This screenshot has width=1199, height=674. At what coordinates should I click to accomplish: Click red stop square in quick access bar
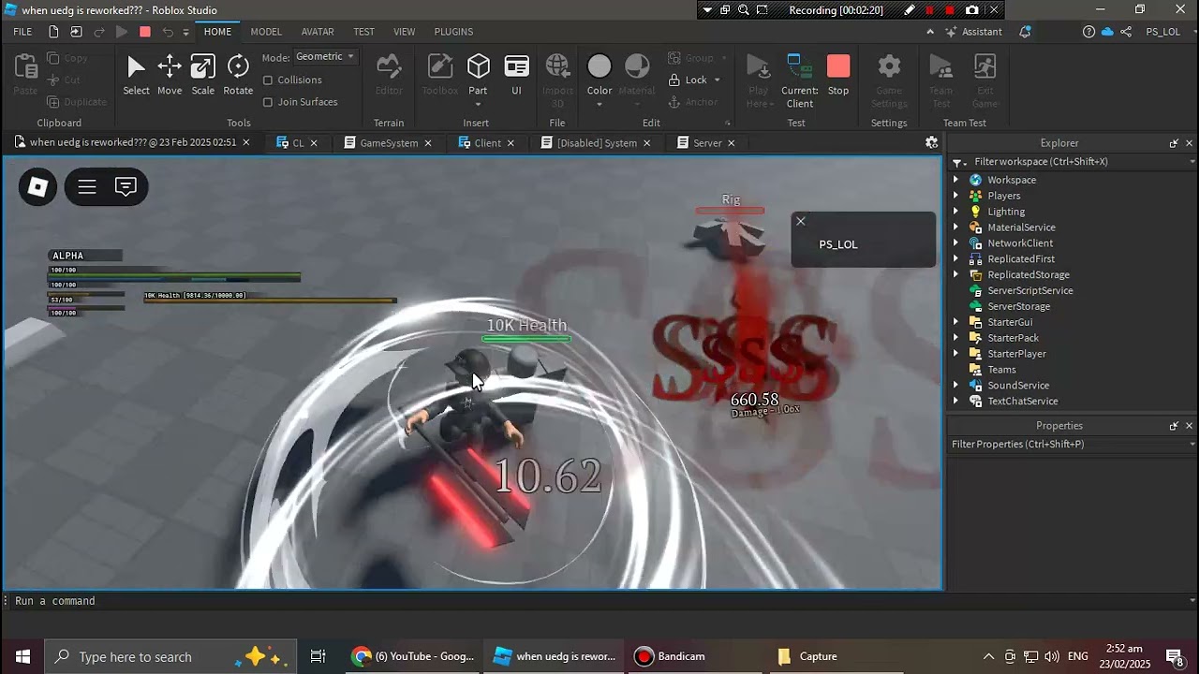(145, 32)
